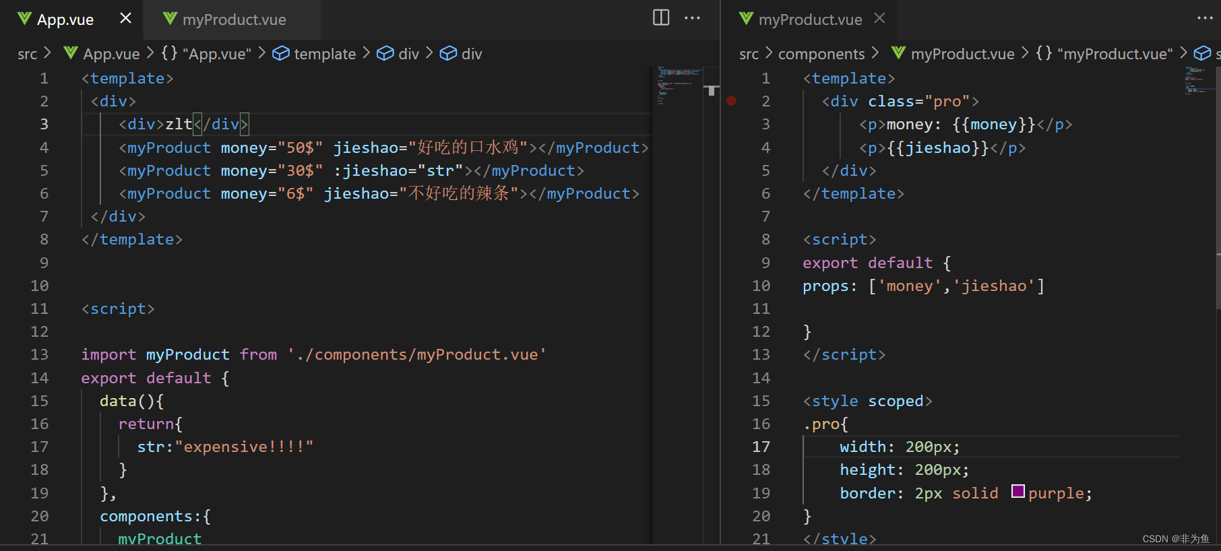Click str:"expensive!!!!" in data
The height and width of the screenshot is (551, 1221).
[225, 447]
